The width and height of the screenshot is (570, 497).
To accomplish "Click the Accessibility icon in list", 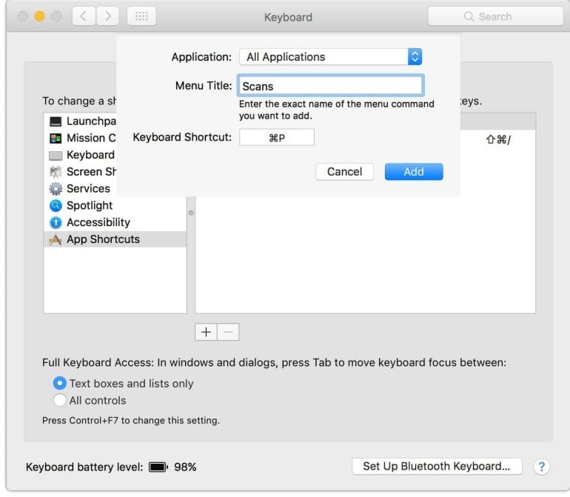I will tap(56, 222).
